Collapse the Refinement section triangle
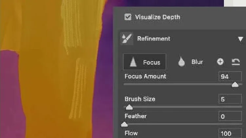246x138 pixels. (240, 39)
